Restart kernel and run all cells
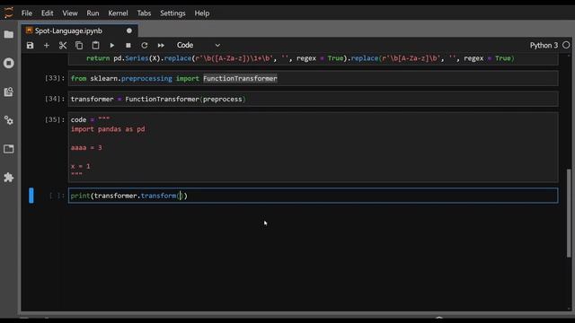Viewport: 575px width, 323px height. click(161, 46)
